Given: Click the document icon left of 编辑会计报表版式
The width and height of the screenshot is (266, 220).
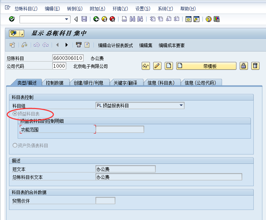Looking at the screenshot, I should (x=87, y=45).
